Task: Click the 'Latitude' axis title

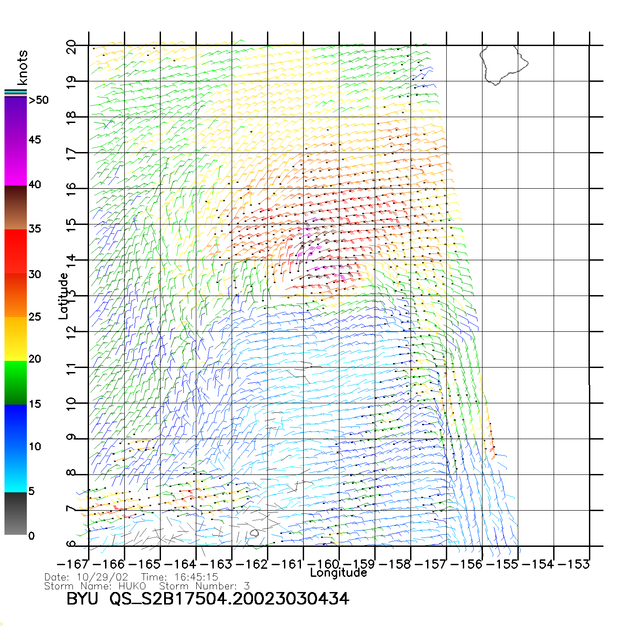Action: [63, 296]
